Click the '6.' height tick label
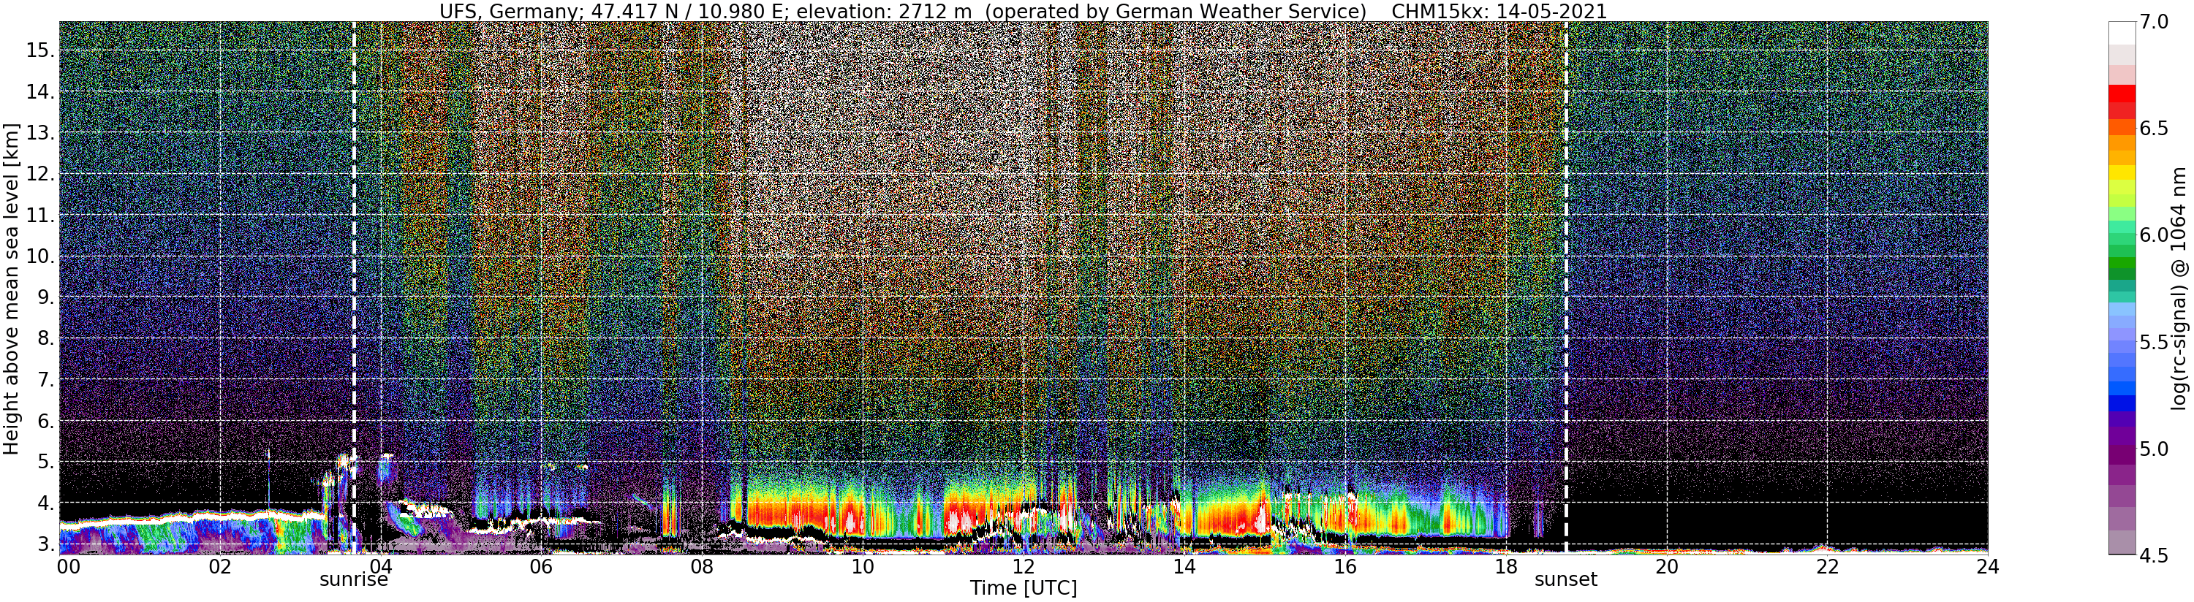This screenshot has height=602, width=2194. (45, 421)
